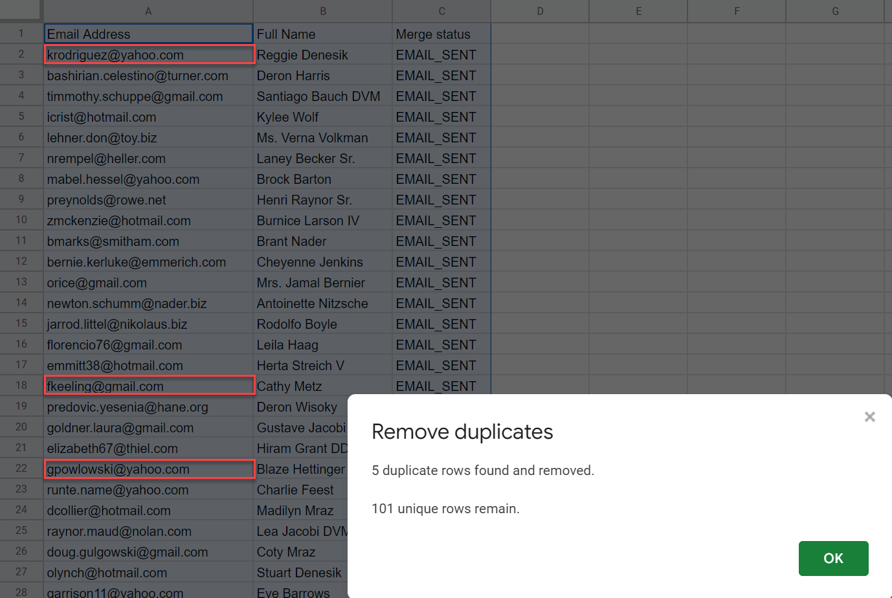Select the Email Address header cell

point(148,34)
